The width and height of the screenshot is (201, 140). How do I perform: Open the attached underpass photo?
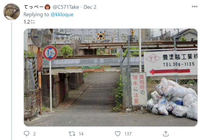pos(111,77)
